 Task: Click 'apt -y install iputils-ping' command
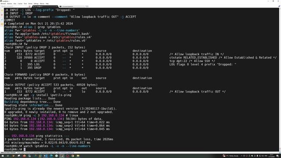[x=47, y=95]
